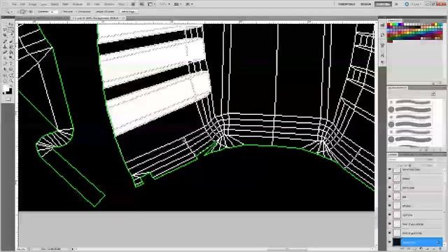This screenshot has width=448, height=252.
Task: Create a new layer icon
Action: pyautogui.click(x=433, y=249)
